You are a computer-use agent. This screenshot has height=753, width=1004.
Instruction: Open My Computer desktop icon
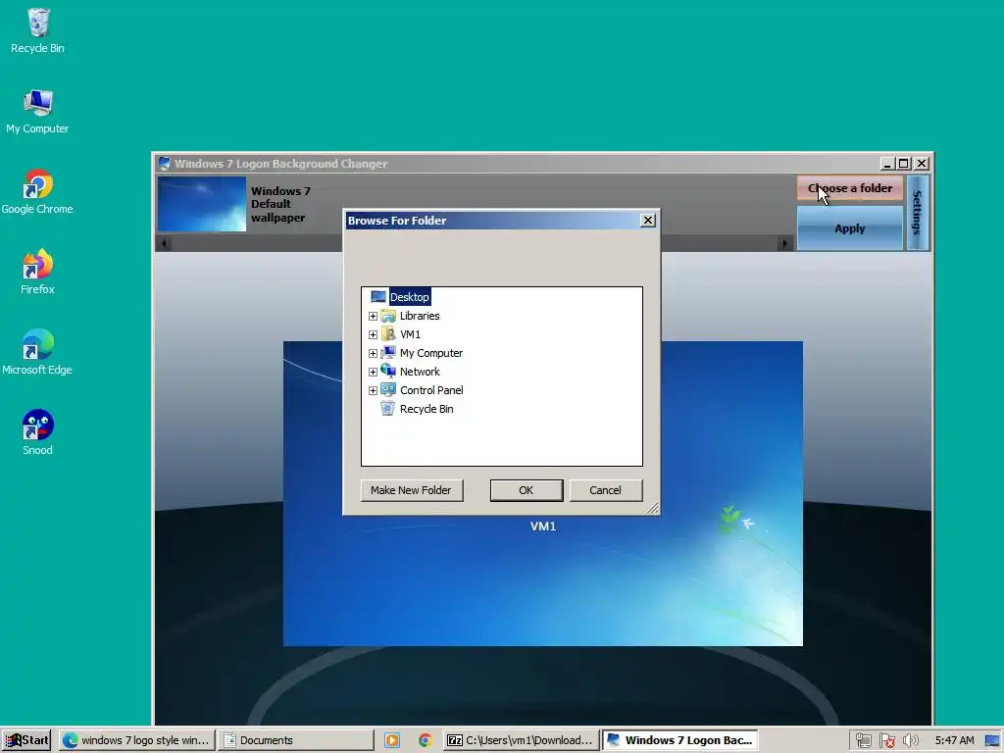pyautogui.click(x=38, y=112)
